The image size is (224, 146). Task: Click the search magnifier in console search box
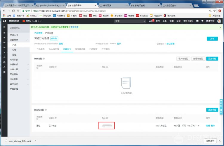point(144,21)
